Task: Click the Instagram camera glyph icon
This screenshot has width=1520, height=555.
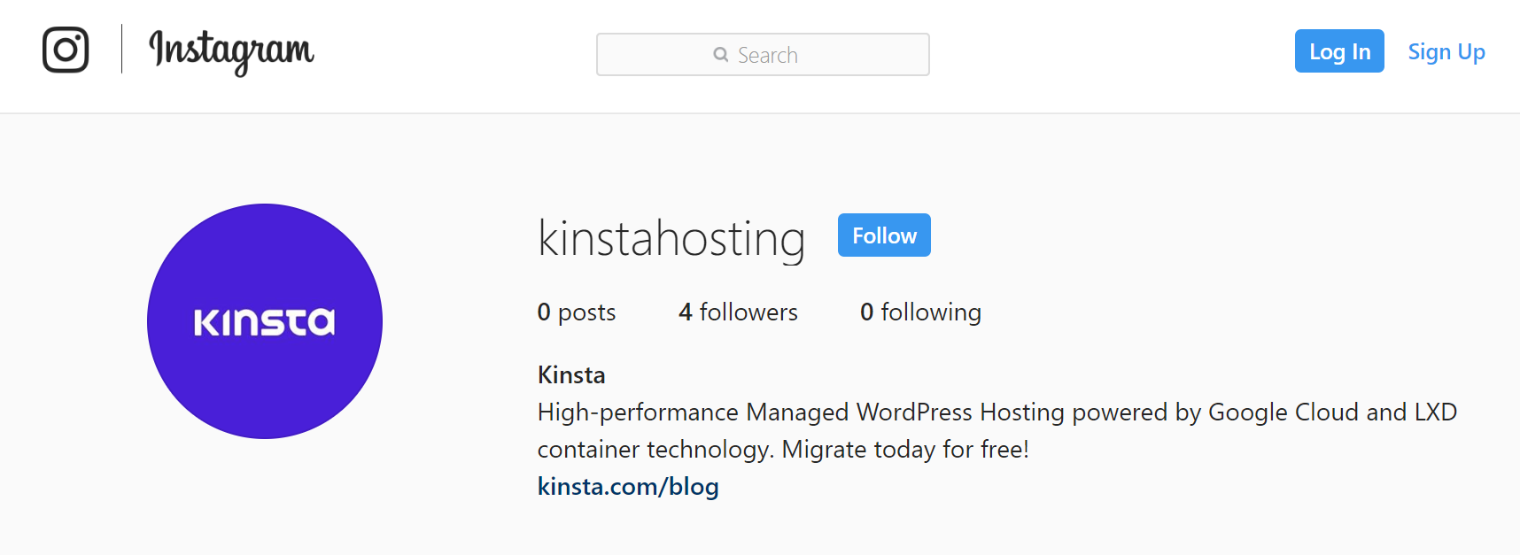Action: click(x=66, y=50)
